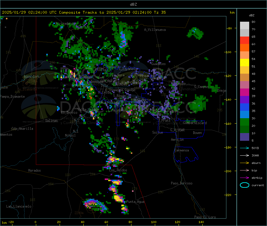This screenshot has width=267, height=226.
Task: Pick the bright green 20-30 dBZ swatch
Action: point(244,122)
